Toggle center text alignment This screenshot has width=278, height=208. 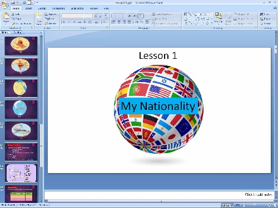pos(119,22)
